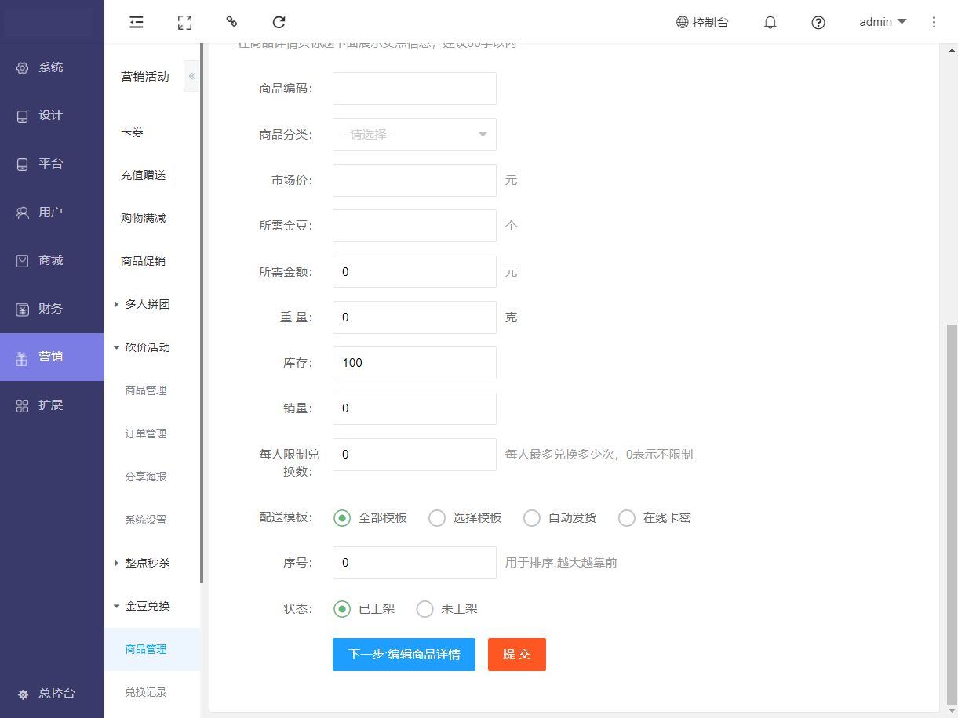
Task: Open help via the question mark icon
Action: click(x=818, y=22)
